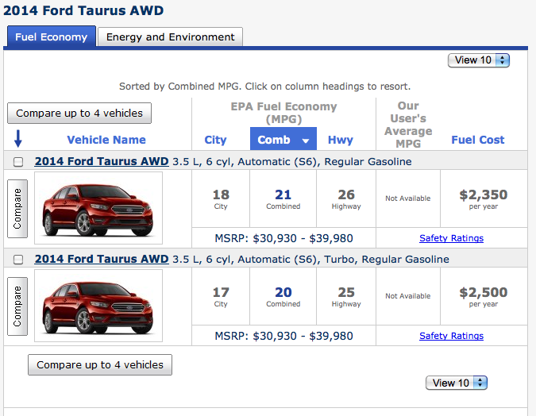The height and width of the screenshot is (416, 536).
Task: Open the top View 10 dropdown
Action: (x=479, y=60)
